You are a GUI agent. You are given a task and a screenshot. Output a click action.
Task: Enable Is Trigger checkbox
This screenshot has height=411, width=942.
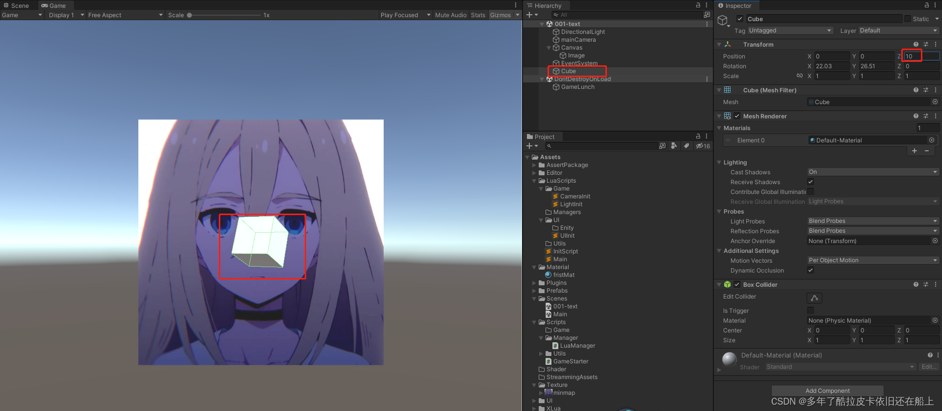[811, 310]
